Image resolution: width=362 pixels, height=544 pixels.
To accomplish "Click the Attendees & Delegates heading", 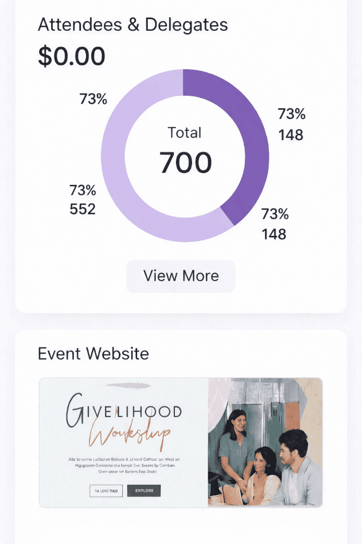I will (133, 25).
